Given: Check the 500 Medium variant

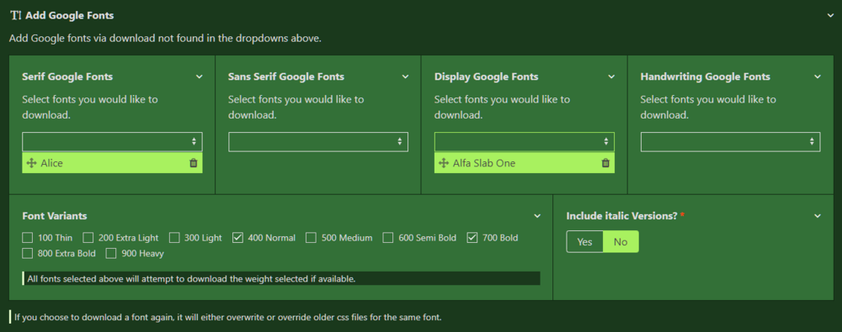Looking at the screenshot, I should pos(311,238).
